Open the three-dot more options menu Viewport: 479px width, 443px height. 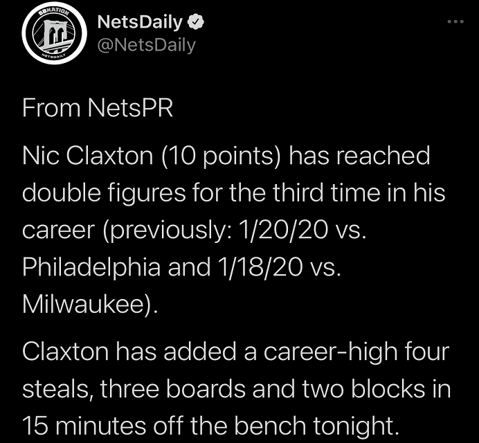click(454, 22)
